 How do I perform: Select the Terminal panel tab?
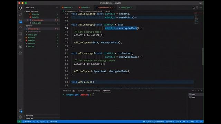(107, 91)
